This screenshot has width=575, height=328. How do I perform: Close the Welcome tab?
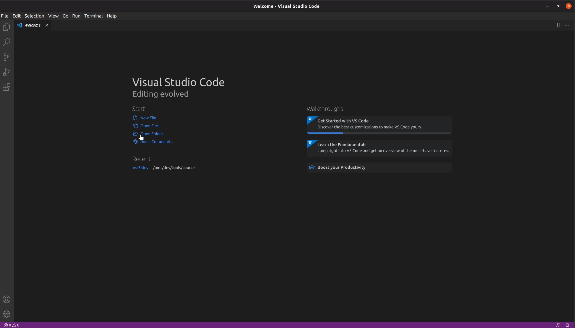47,25
